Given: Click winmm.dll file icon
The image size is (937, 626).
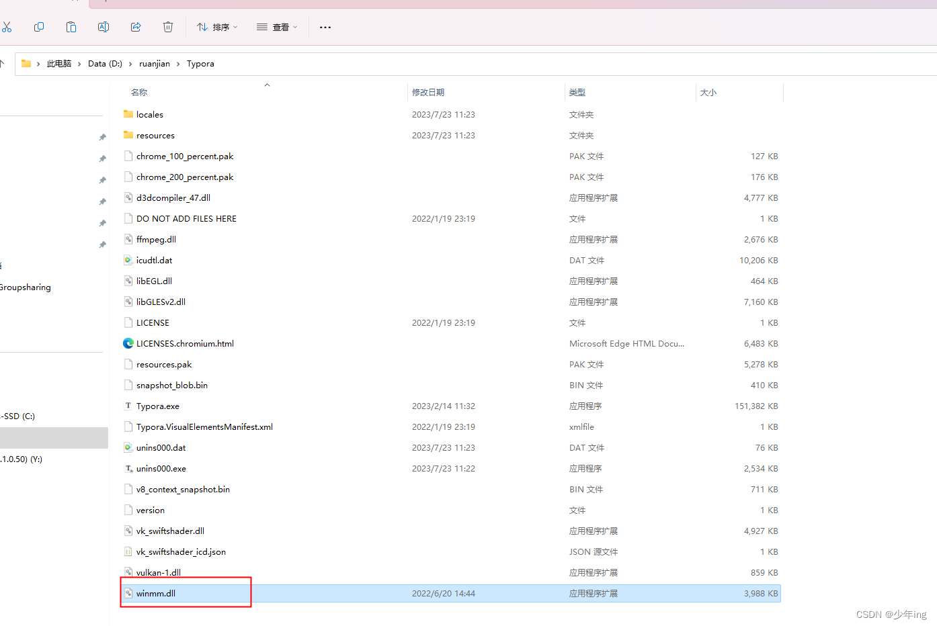Looking at the screenshot, I should [x=128, y=593].
